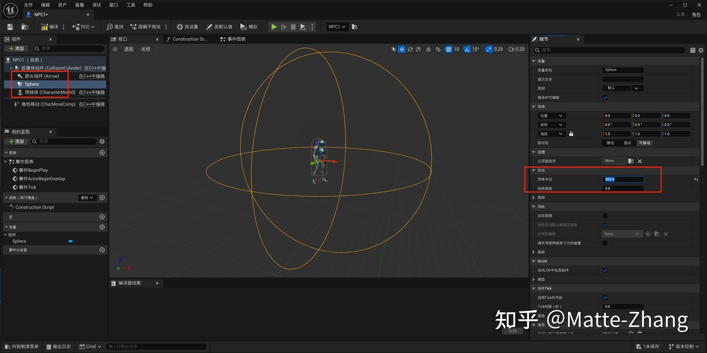Select the Move tool in viewport toolbar
This screenshot has width=707, height=353.
coord(402,49)
